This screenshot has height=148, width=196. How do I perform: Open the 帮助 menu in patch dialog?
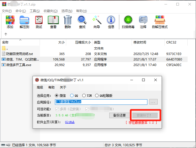pos(51,87)
